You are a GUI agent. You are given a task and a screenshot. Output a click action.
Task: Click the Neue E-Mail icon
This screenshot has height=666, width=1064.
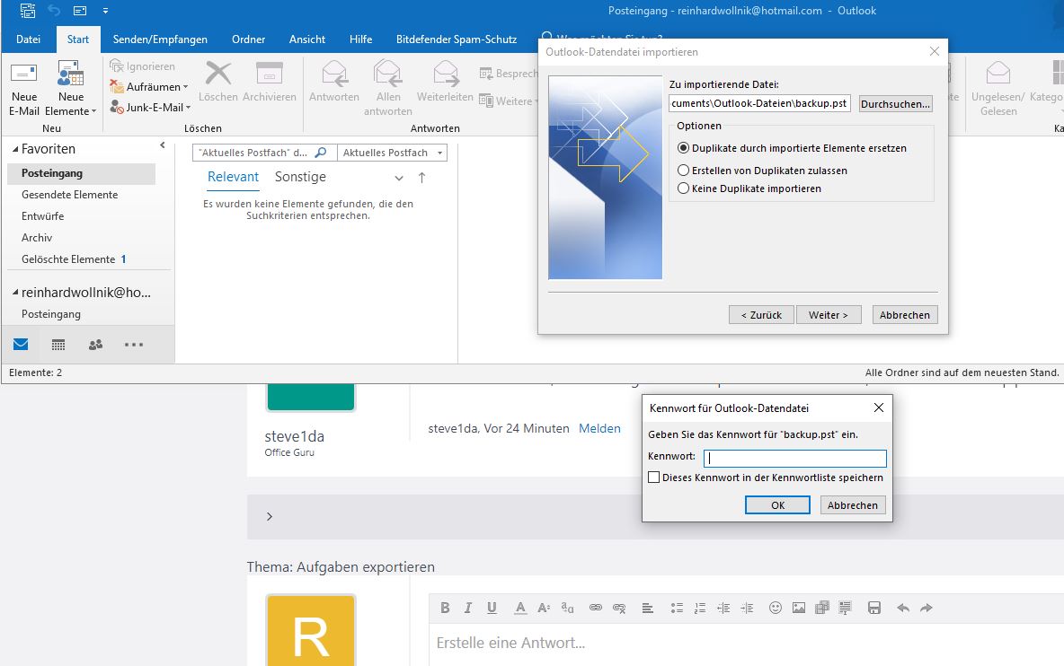[23, 74]
